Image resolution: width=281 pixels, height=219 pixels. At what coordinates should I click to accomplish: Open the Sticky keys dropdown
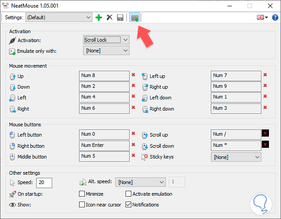click(x=236, y=157)
